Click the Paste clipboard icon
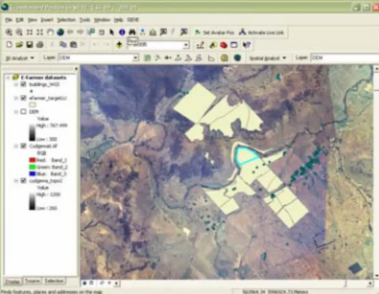Viewport: 379px width, 294px height. pos(73,44)
